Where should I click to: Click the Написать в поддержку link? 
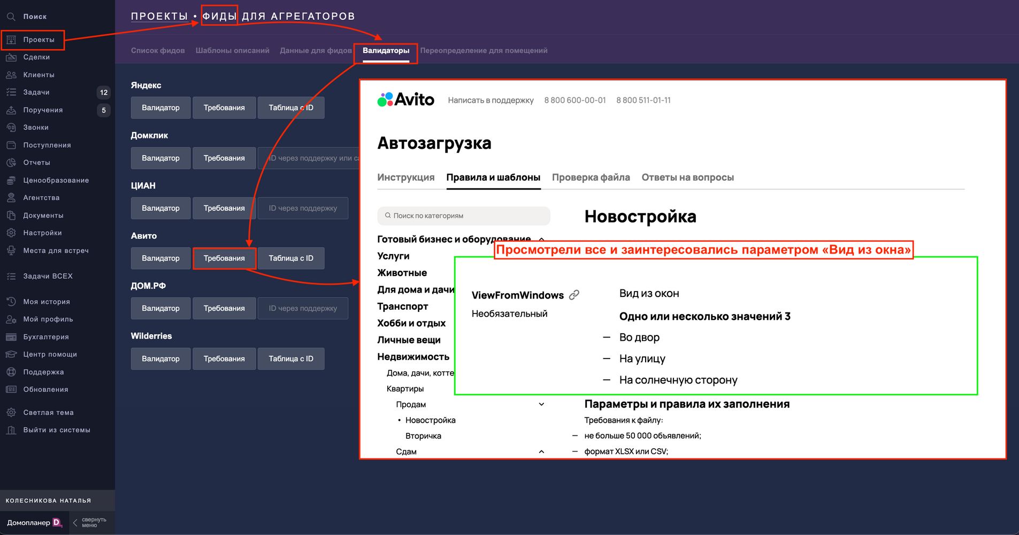[491, 100]
